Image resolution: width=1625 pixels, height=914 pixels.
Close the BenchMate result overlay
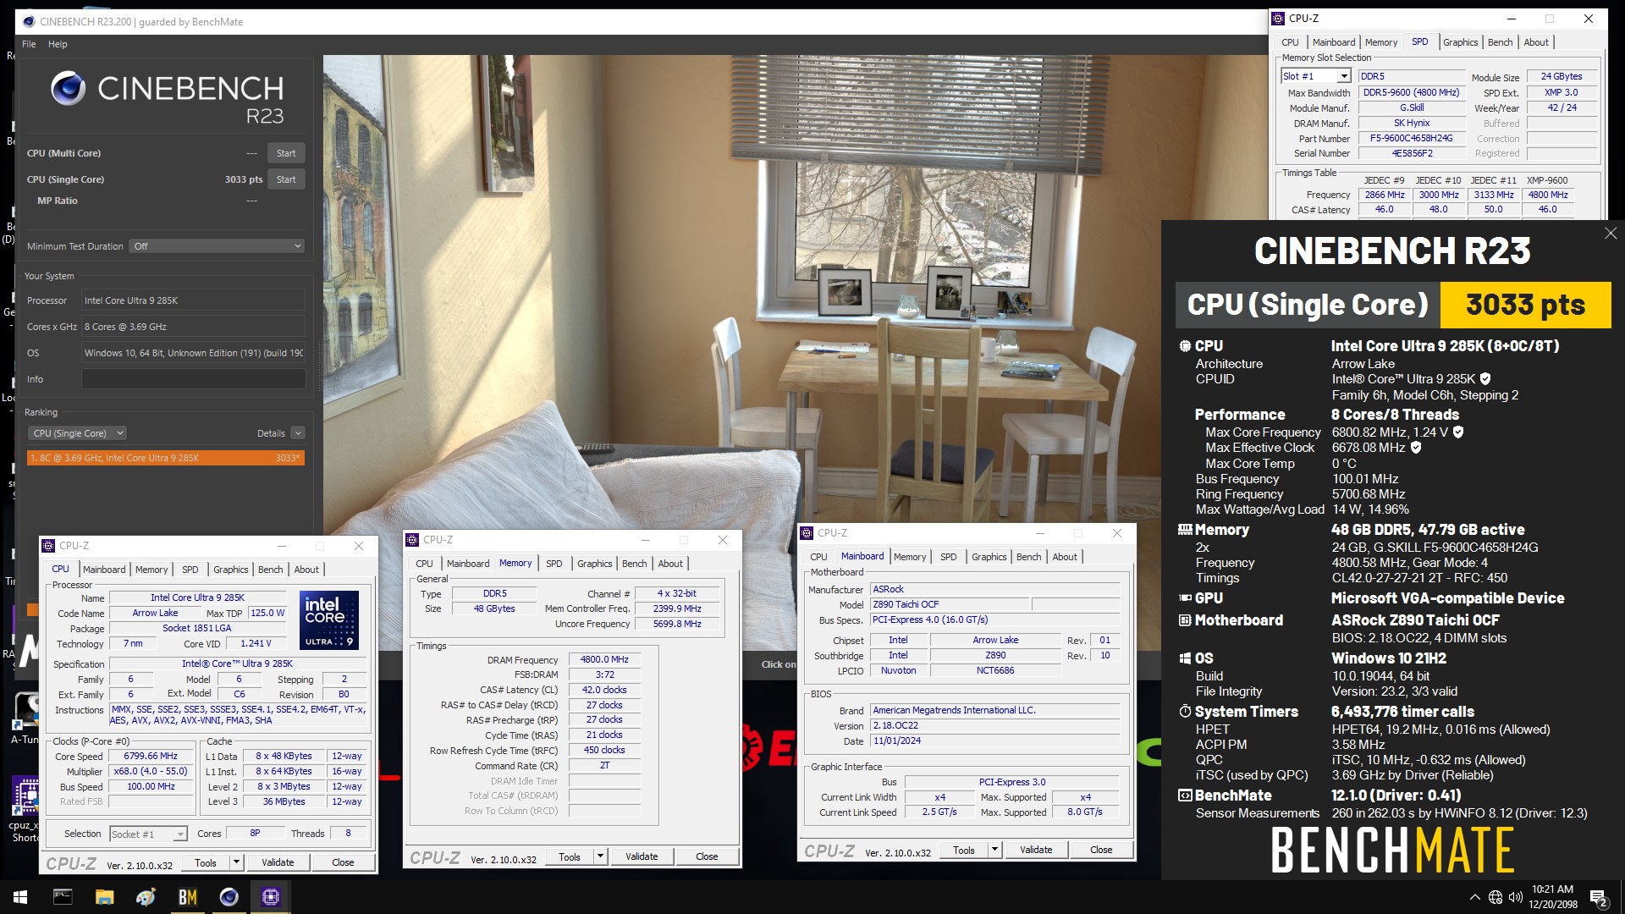tap(1611, 234)
